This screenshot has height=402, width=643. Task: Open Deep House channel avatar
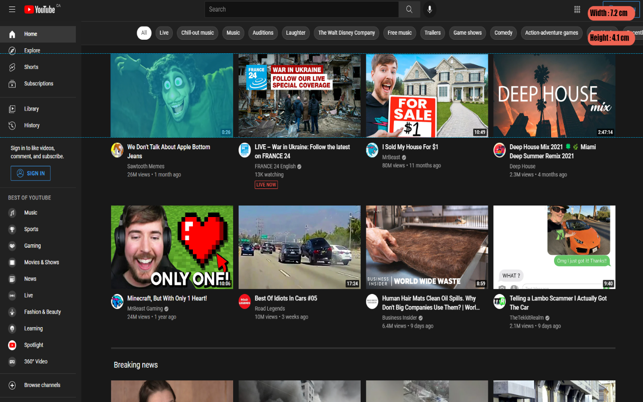499,150
